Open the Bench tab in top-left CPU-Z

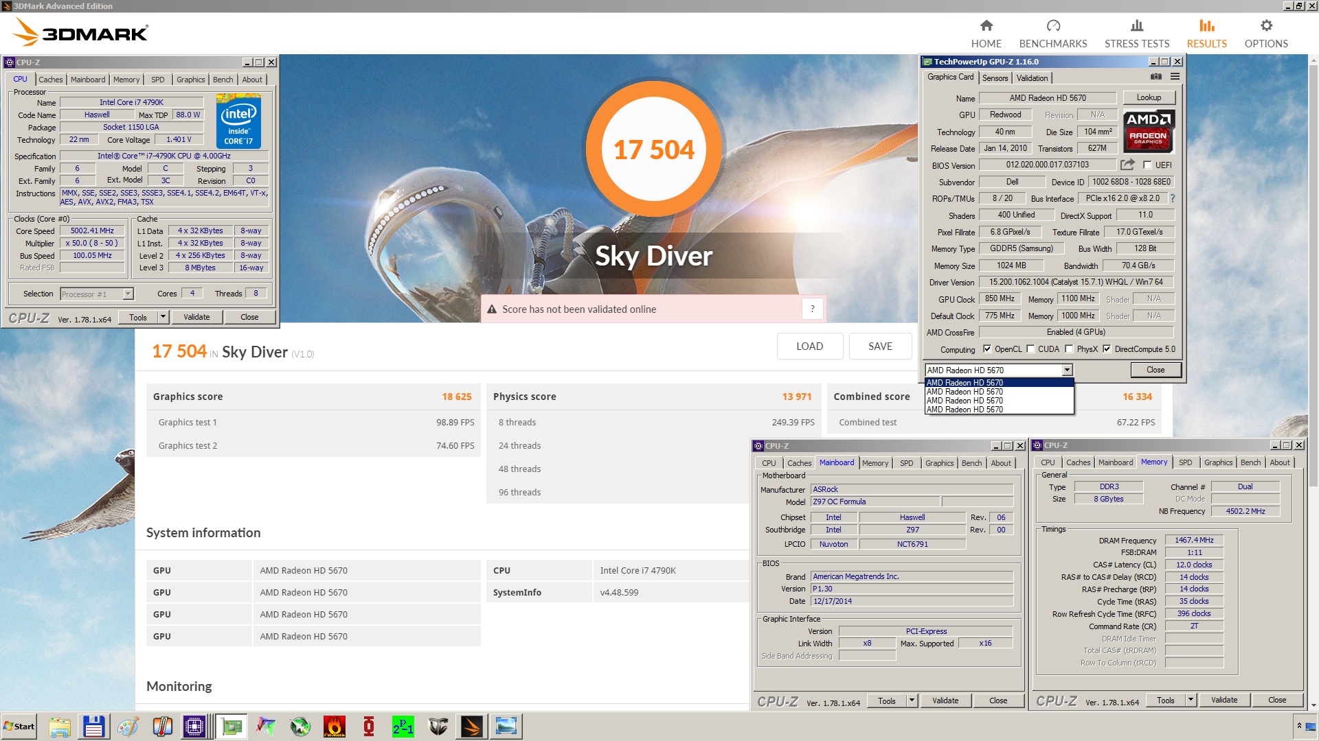click(223, 80)
